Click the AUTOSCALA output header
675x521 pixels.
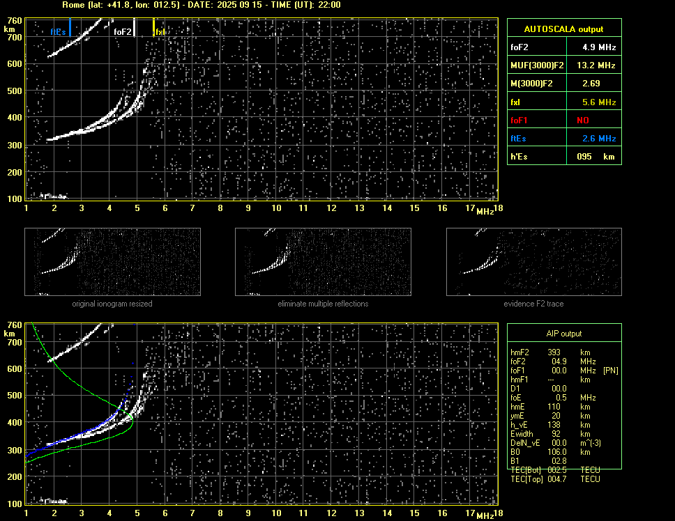(x=564, y=29)
